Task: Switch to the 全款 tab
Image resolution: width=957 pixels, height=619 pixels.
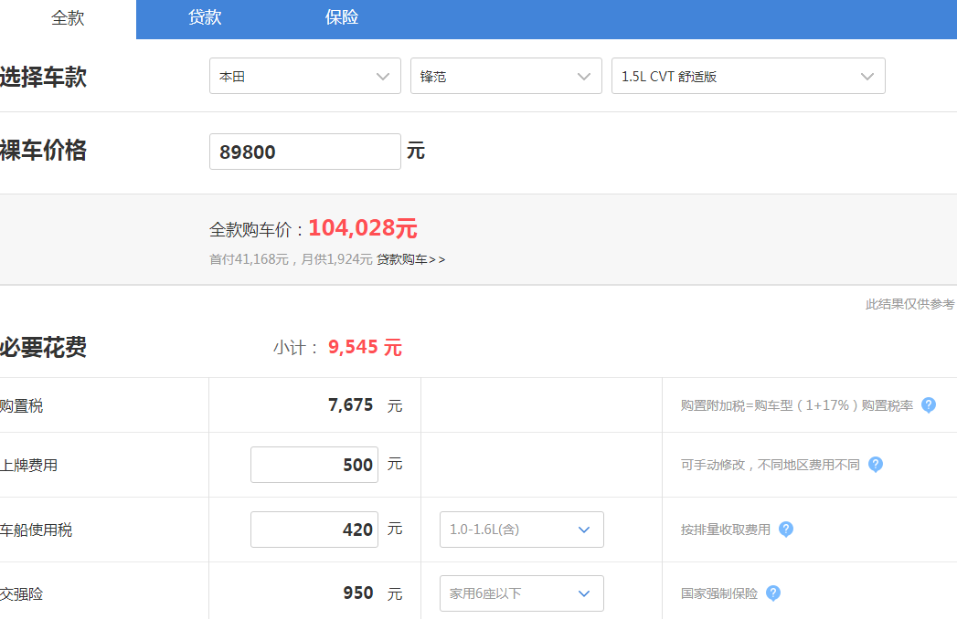Action: [x=68, y=18]
